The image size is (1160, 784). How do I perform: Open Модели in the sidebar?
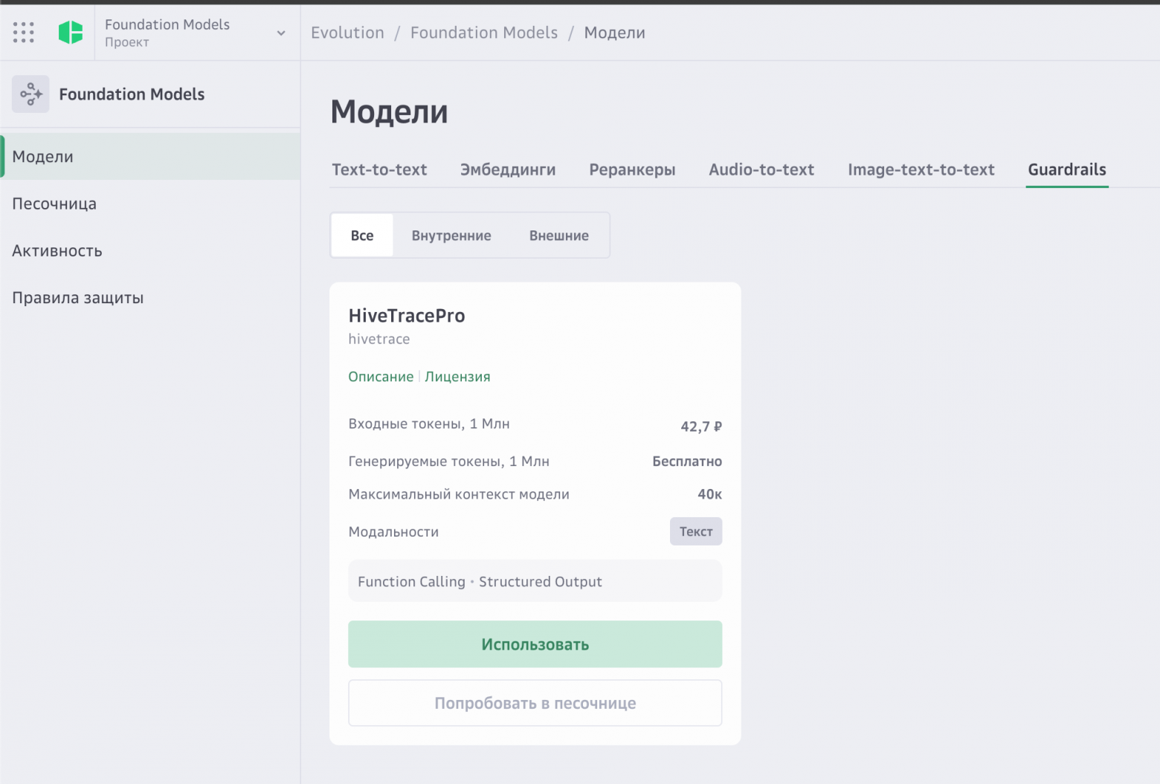point(150,156)
